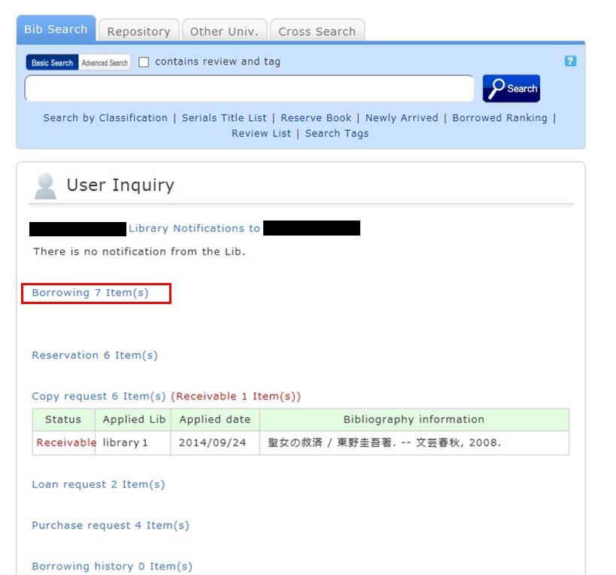Open Purchase request 4 Item(s)
616x575 pixels.
(x=110, y=525)
